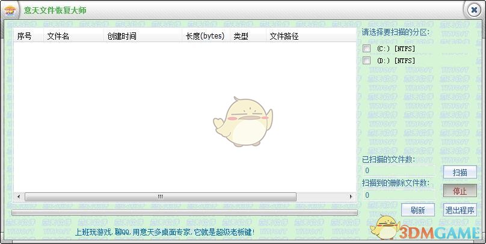The image size is (486, 244).
Task: Close the file recovery window
Action: 473,10
